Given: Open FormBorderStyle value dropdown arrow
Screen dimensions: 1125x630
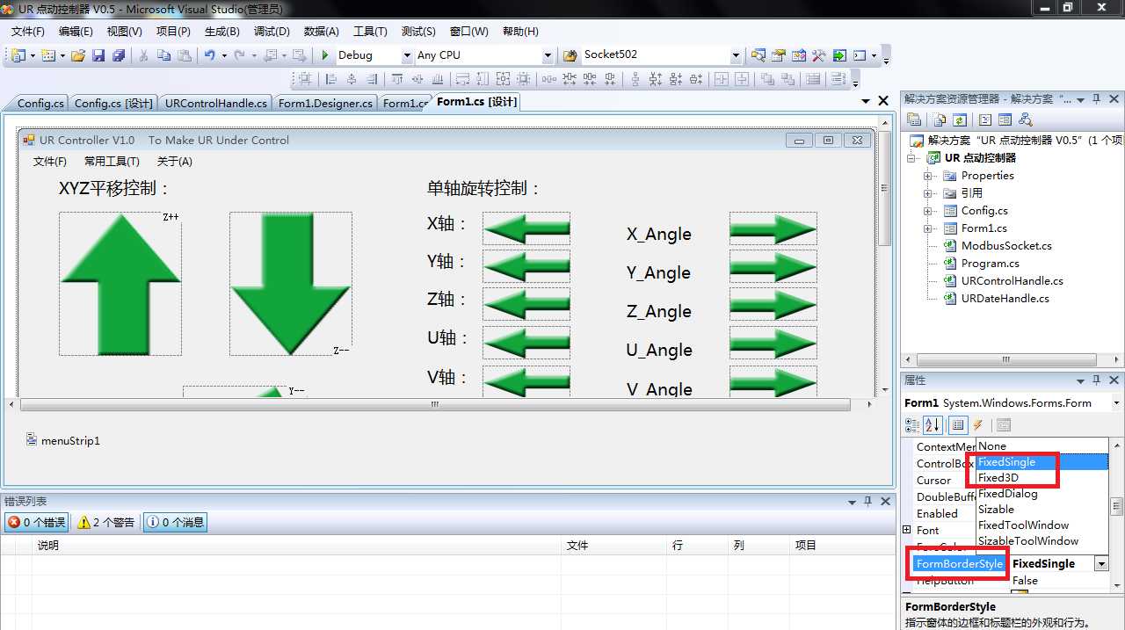Looking at the screenshot, I should pyautogui.click(x=1100, y=563).
